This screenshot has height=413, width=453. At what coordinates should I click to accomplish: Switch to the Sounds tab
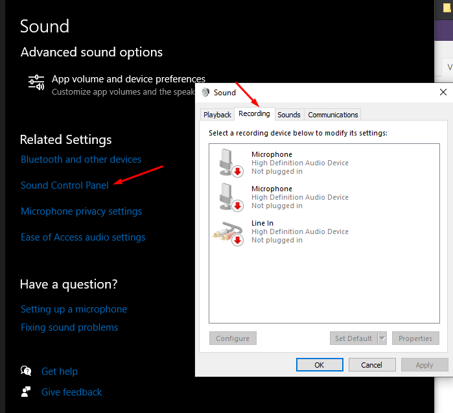[x=289, y=115]
